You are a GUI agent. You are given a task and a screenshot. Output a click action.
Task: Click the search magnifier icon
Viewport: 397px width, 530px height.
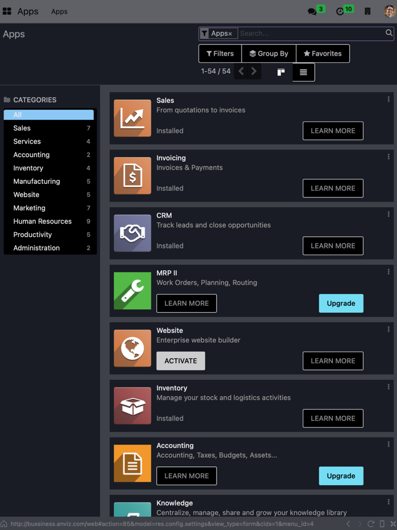389,33
